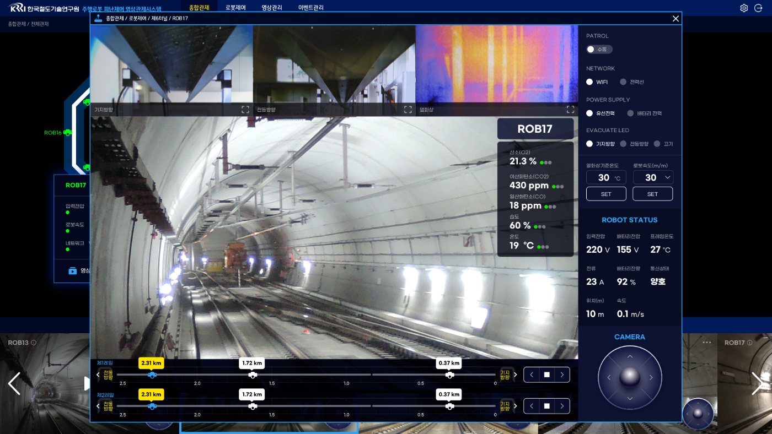Open the 이벤트관리 top navigation tab
The height and width of the screenshot is (434, 772).
tap(311, 8)
